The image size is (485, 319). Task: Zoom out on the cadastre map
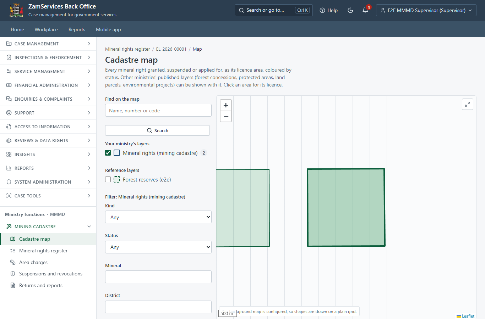tap(226, 116)
